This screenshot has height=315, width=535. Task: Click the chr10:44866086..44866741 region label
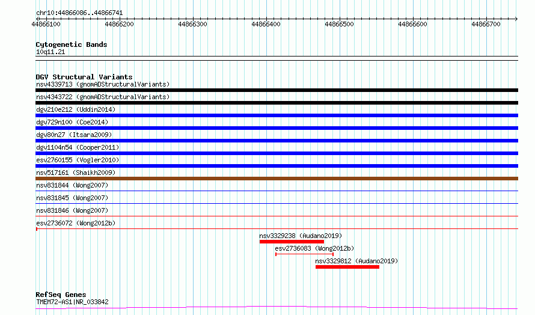(79, 13)
